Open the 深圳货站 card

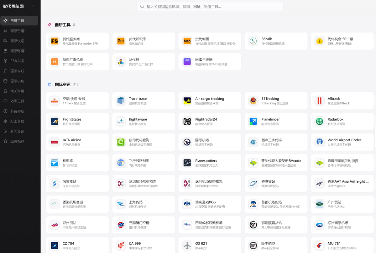tap(77, 183)
